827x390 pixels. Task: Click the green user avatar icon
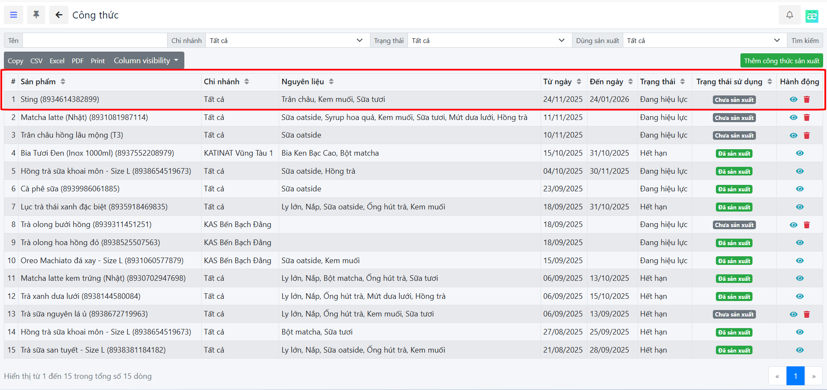coord(811,16)
